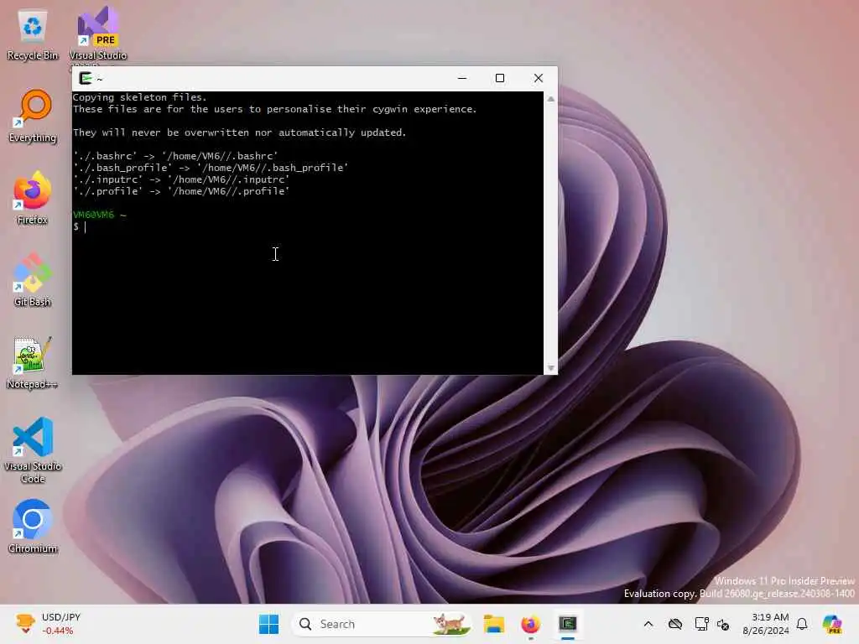Click the '/home/VM6//.bash_profile' line in terminal
859x644 pixels.
(211, 168)
